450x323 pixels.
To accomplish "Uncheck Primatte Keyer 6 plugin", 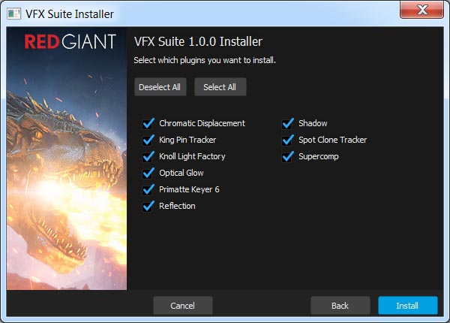I will pyautogui.click(x=148, y=189).
